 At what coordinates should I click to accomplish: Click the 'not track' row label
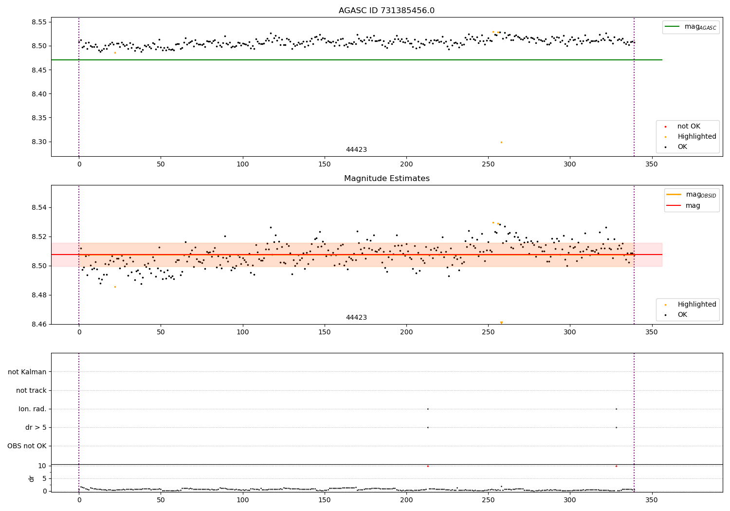pos(31,391)
